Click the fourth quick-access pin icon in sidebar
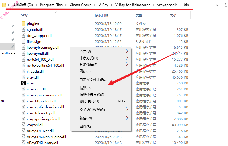Screen dimensions: 228x146 pos(13,46)
